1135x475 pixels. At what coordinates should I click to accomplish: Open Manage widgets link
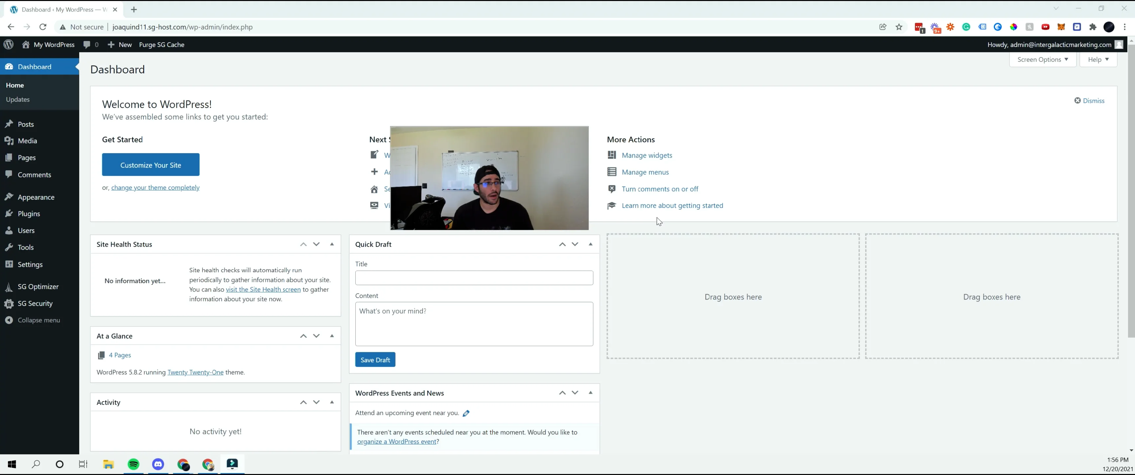(647, 155)
